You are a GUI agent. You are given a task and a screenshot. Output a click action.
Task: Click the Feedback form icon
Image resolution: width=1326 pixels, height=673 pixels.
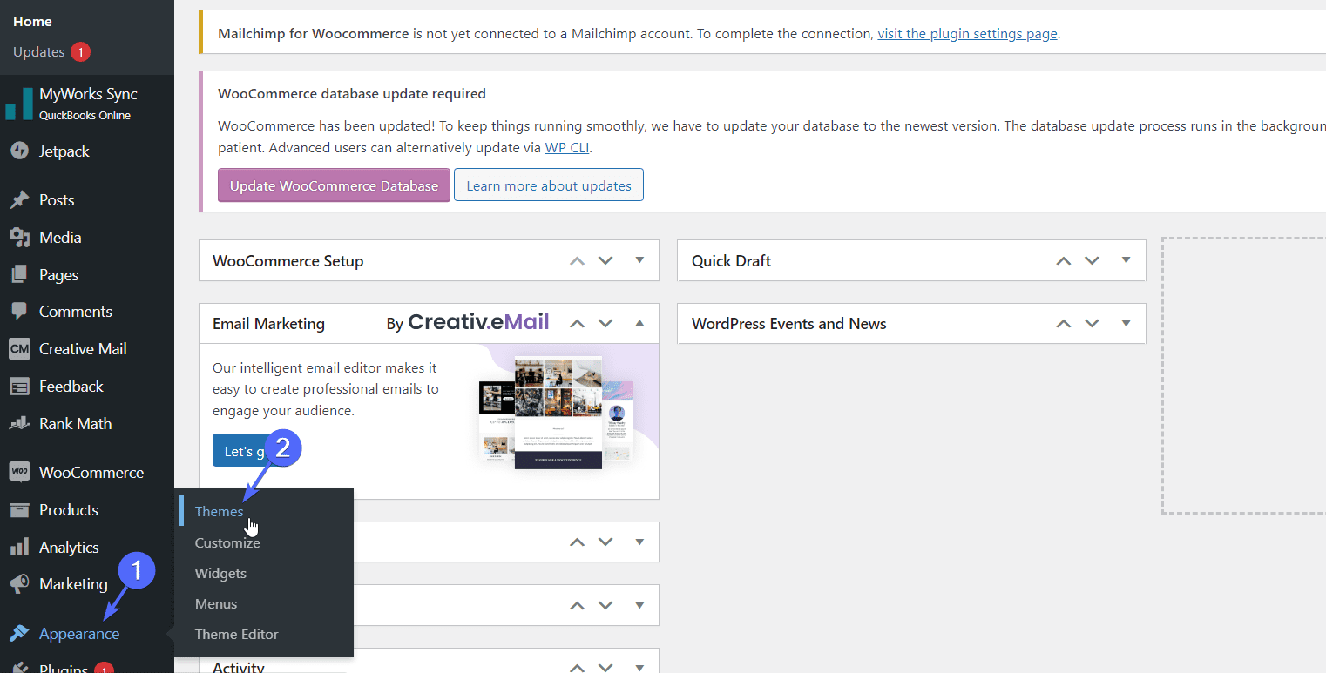click(x=19, y=387)
